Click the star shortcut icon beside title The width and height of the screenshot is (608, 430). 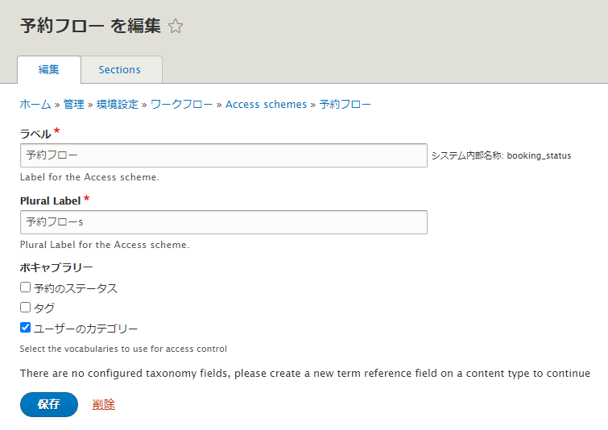click(176, 26)
